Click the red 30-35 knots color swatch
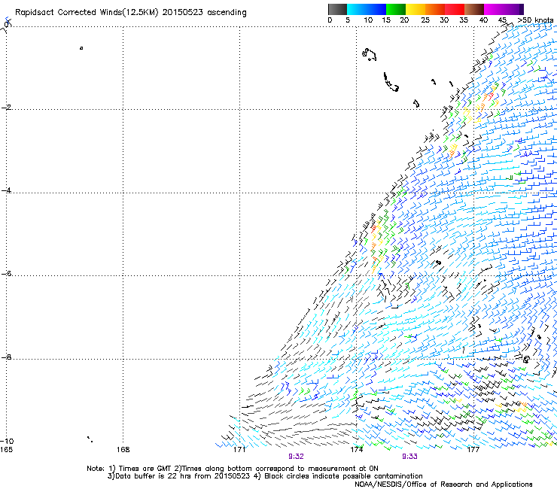 click(x=455, y=9)
